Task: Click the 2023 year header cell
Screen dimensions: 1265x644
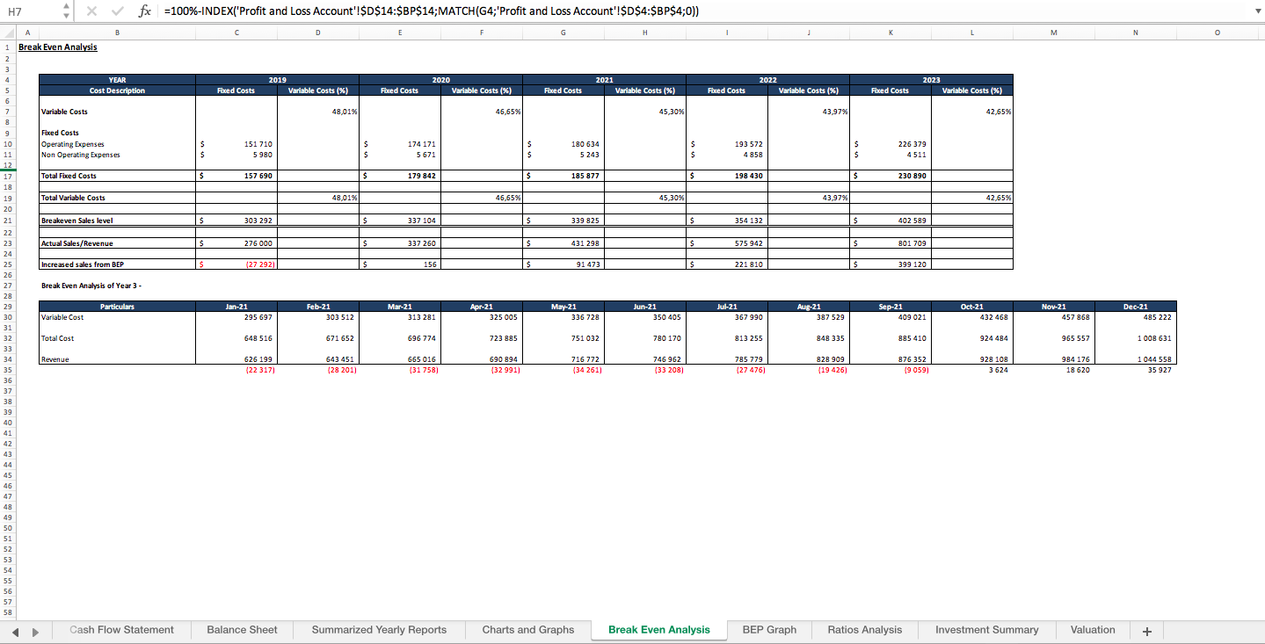Action: (x=931, y=80)
